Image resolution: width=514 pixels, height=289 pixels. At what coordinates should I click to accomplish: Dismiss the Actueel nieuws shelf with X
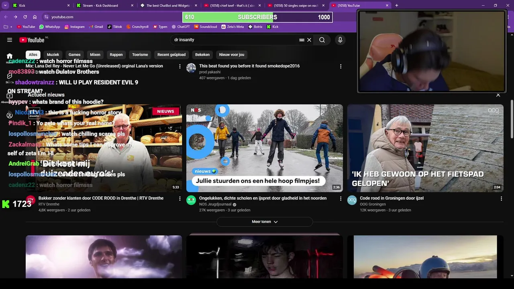point(498,95)
